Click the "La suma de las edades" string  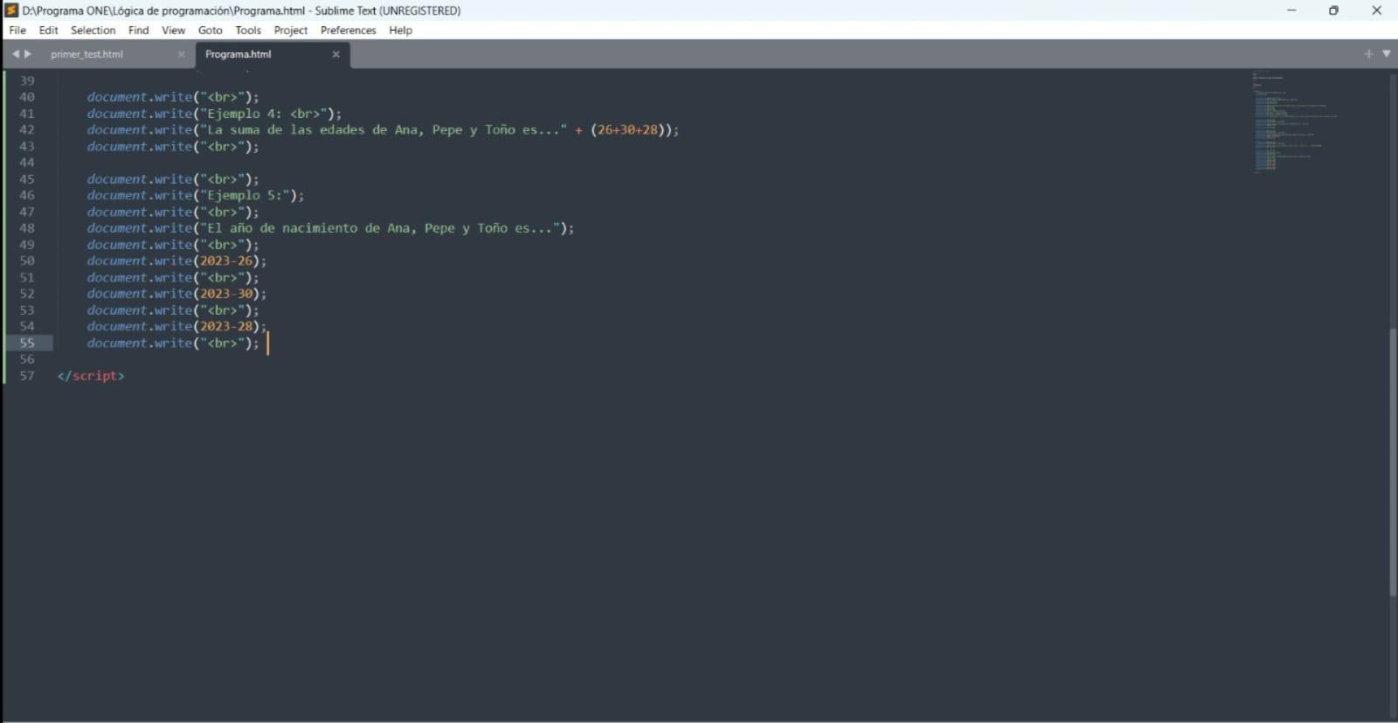pyautogui.click(x=384, y=129)
